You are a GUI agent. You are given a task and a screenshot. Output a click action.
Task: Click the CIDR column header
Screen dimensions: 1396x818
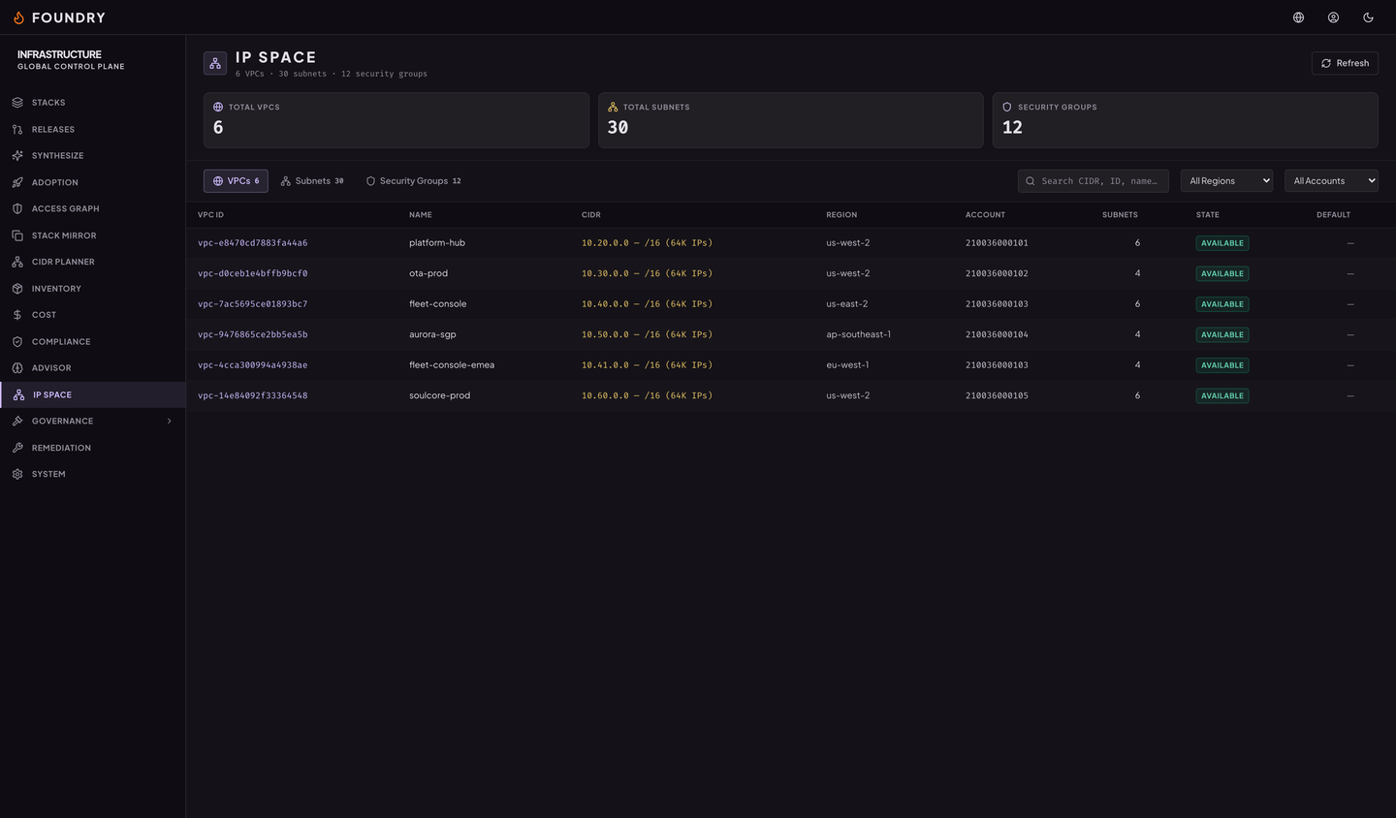(x=590, y=215)
